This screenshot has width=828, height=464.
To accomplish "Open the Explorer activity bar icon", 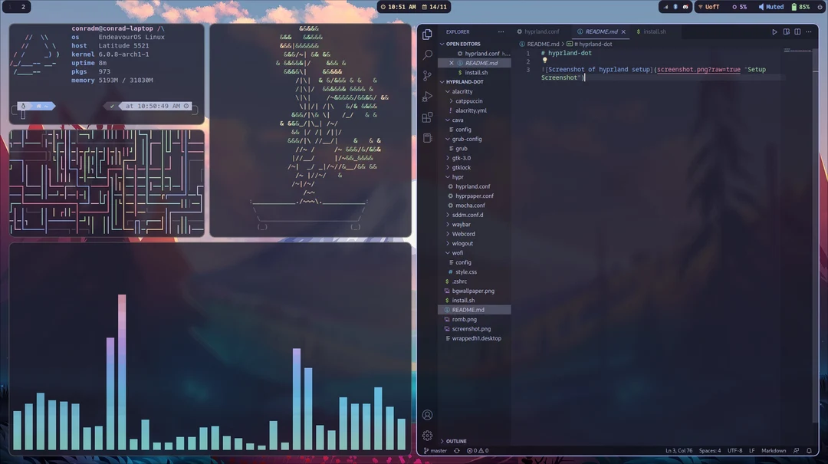I will (427, 33).
